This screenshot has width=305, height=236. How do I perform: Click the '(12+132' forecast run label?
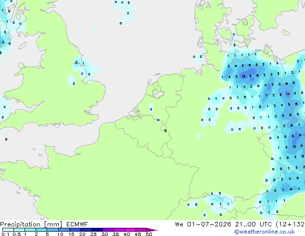click(290, 224)
